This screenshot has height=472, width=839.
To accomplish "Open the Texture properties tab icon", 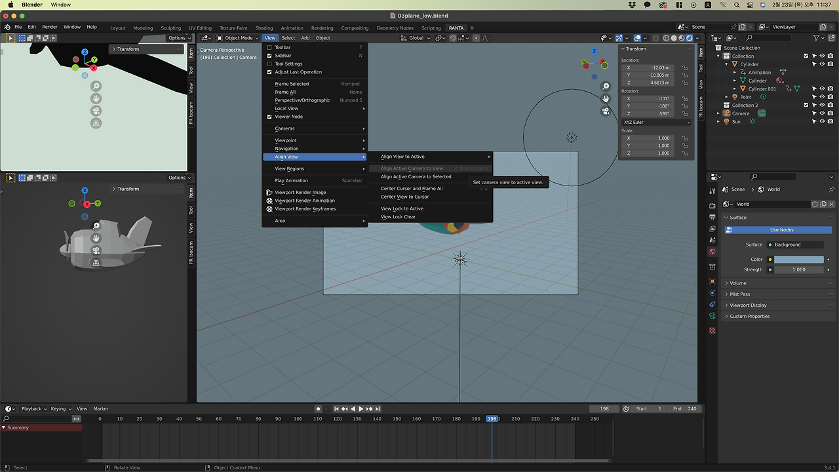I will 712,330.
